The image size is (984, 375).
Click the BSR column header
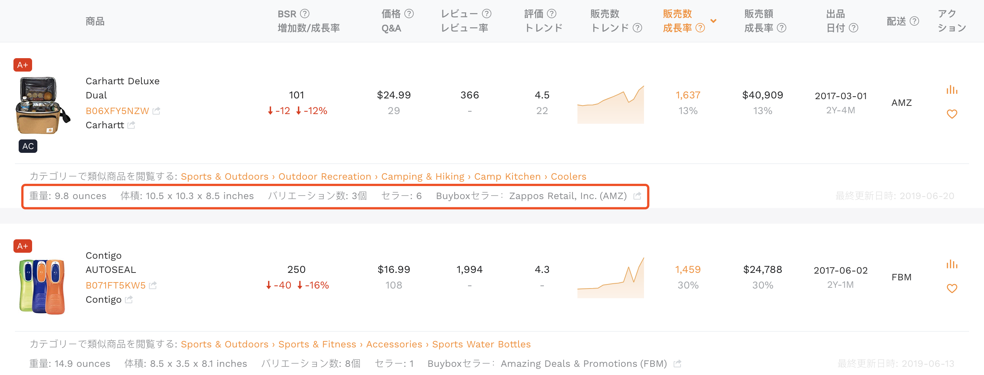point(309,21)
